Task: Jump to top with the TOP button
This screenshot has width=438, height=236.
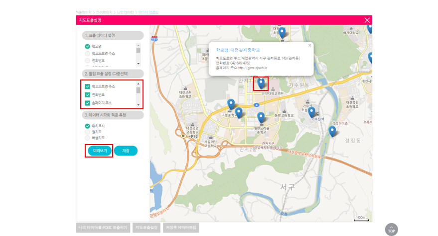Action: (391, 230)
